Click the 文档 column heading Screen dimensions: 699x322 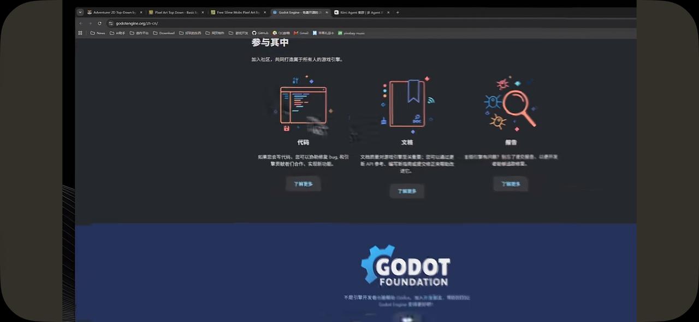point(407,142)
